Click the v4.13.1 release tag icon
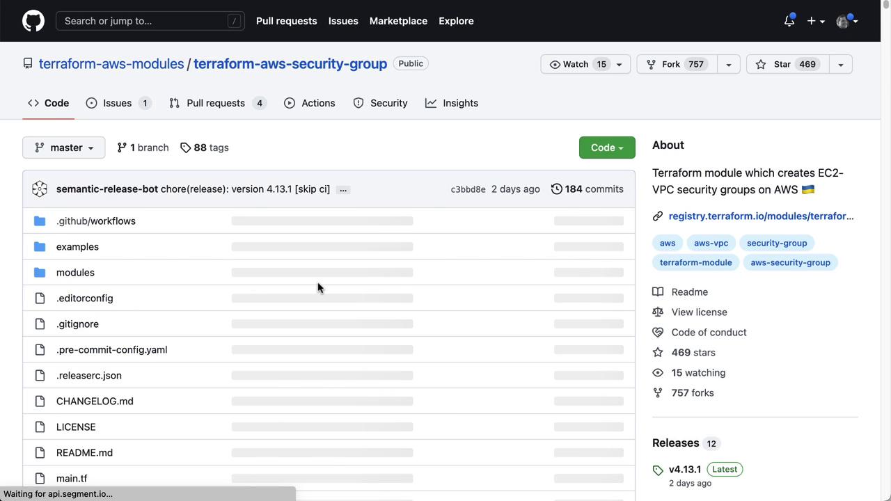891x501 pixels. point(658,470)
